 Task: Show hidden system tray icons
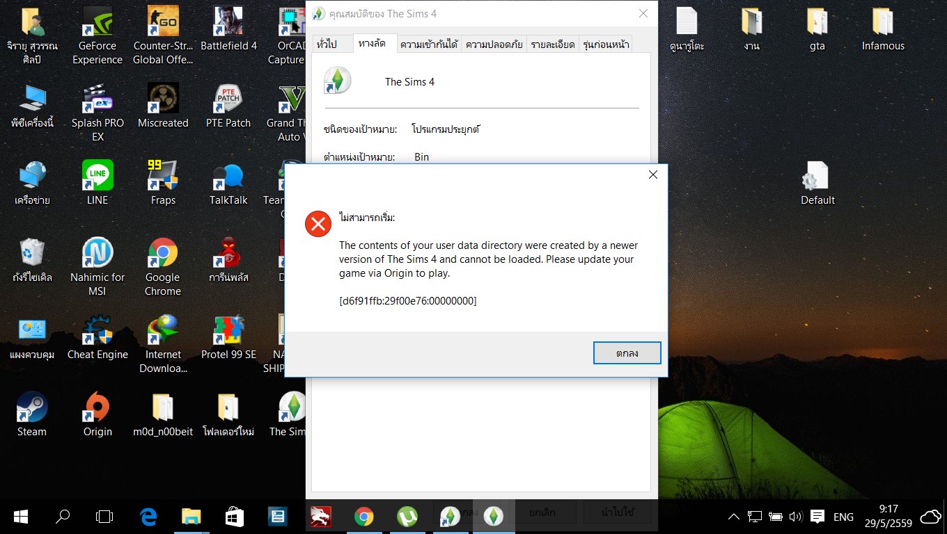[734, 517]
